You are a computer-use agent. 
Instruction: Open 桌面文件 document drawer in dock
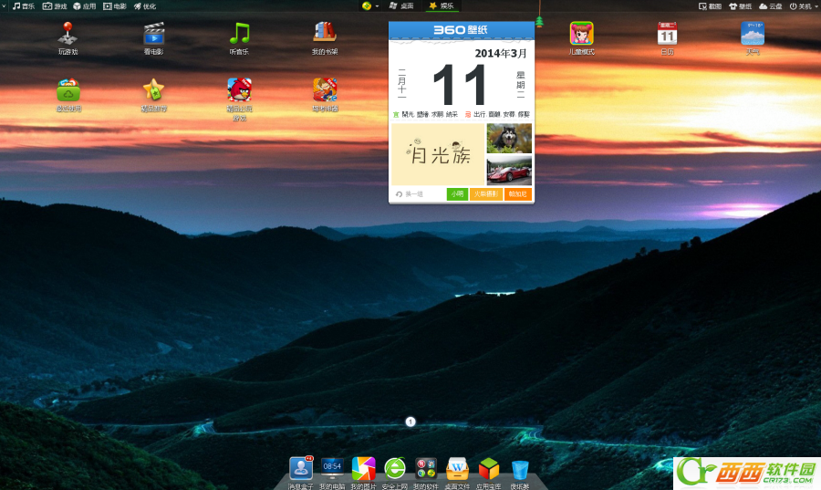(x=457, y=468)
